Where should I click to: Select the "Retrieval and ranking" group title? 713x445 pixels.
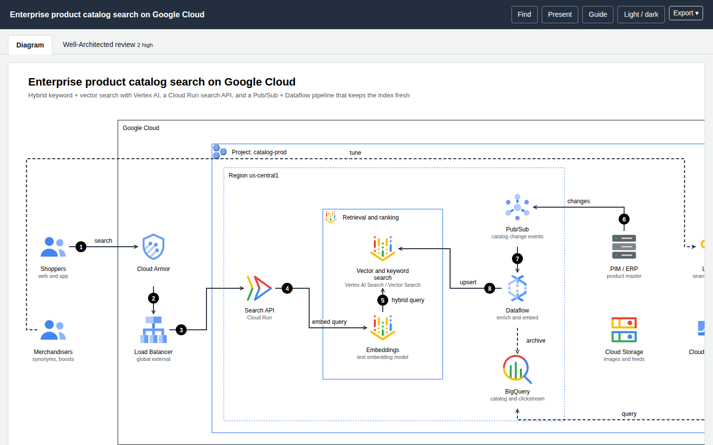coord(370,218)
